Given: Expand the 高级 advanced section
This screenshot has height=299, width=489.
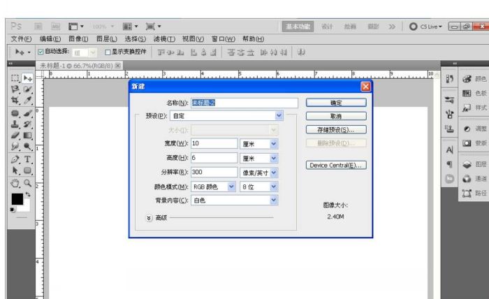Looking at the screenshot, I should (149, 218).
